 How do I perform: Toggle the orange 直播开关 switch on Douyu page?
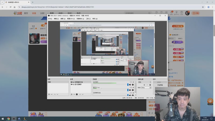(x=43, y=25)
